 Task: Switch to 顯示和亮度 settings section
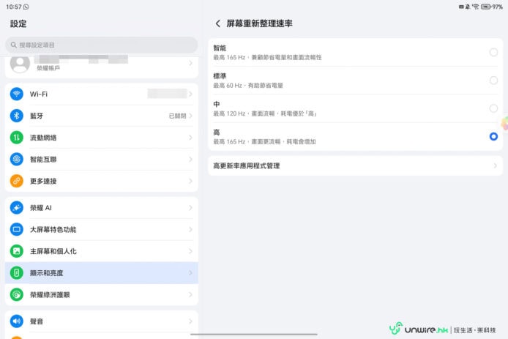coord(101,273)
